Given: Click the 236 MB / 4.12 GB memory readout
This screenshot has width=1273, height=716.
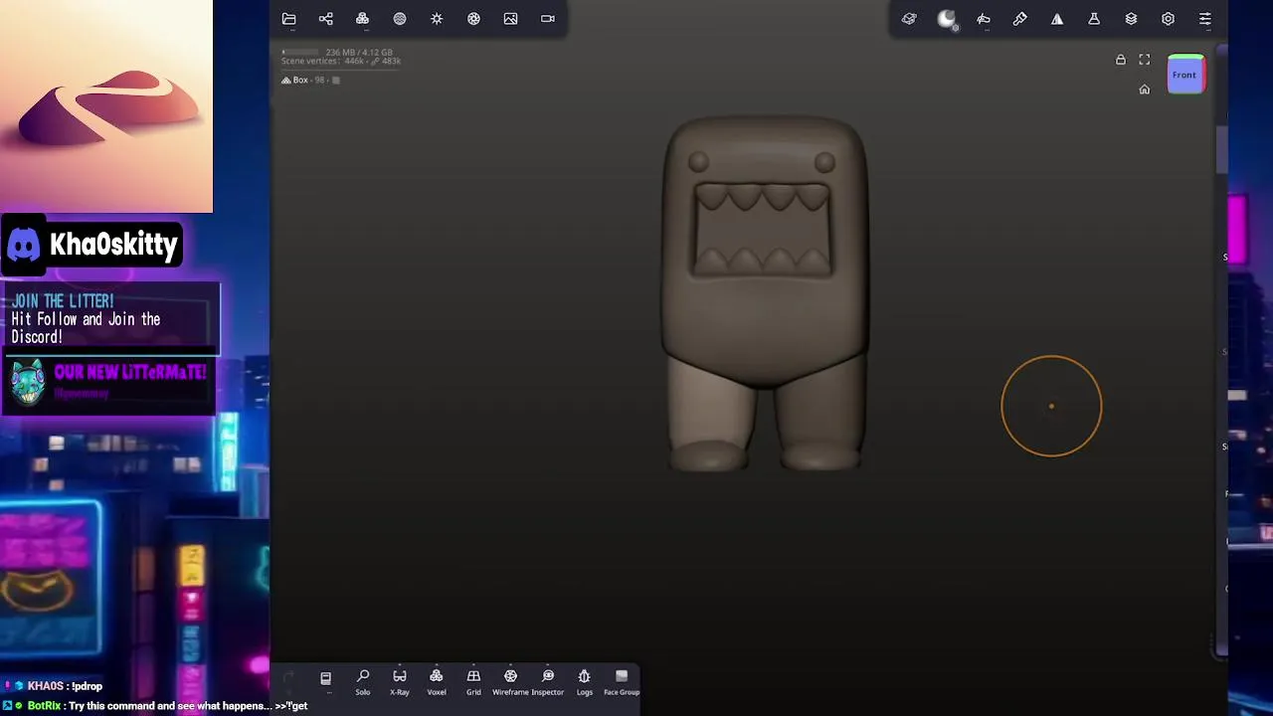Looking at the screenshot, I should point(359,52).
